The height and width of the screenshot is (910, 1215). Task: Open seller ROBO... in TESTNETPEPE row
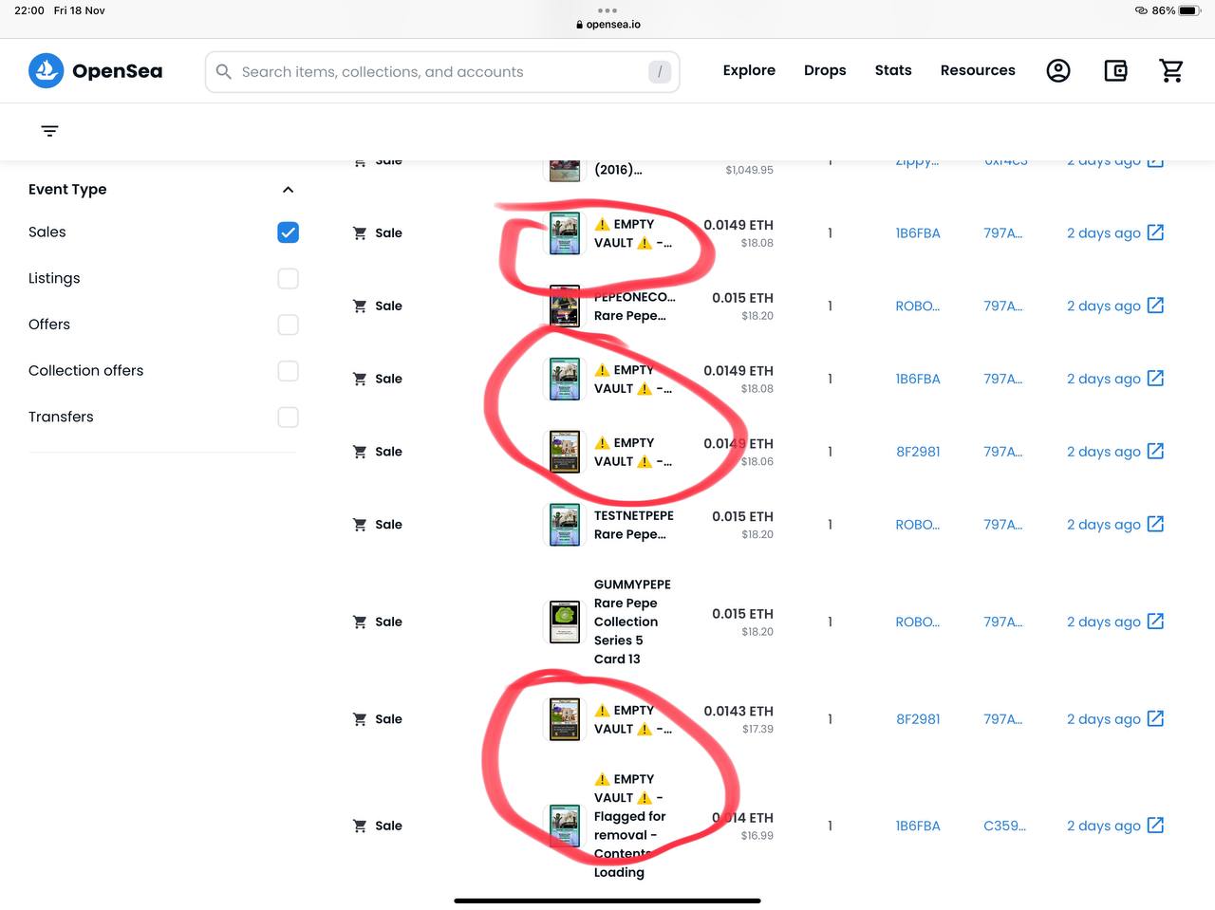(918, 524)
